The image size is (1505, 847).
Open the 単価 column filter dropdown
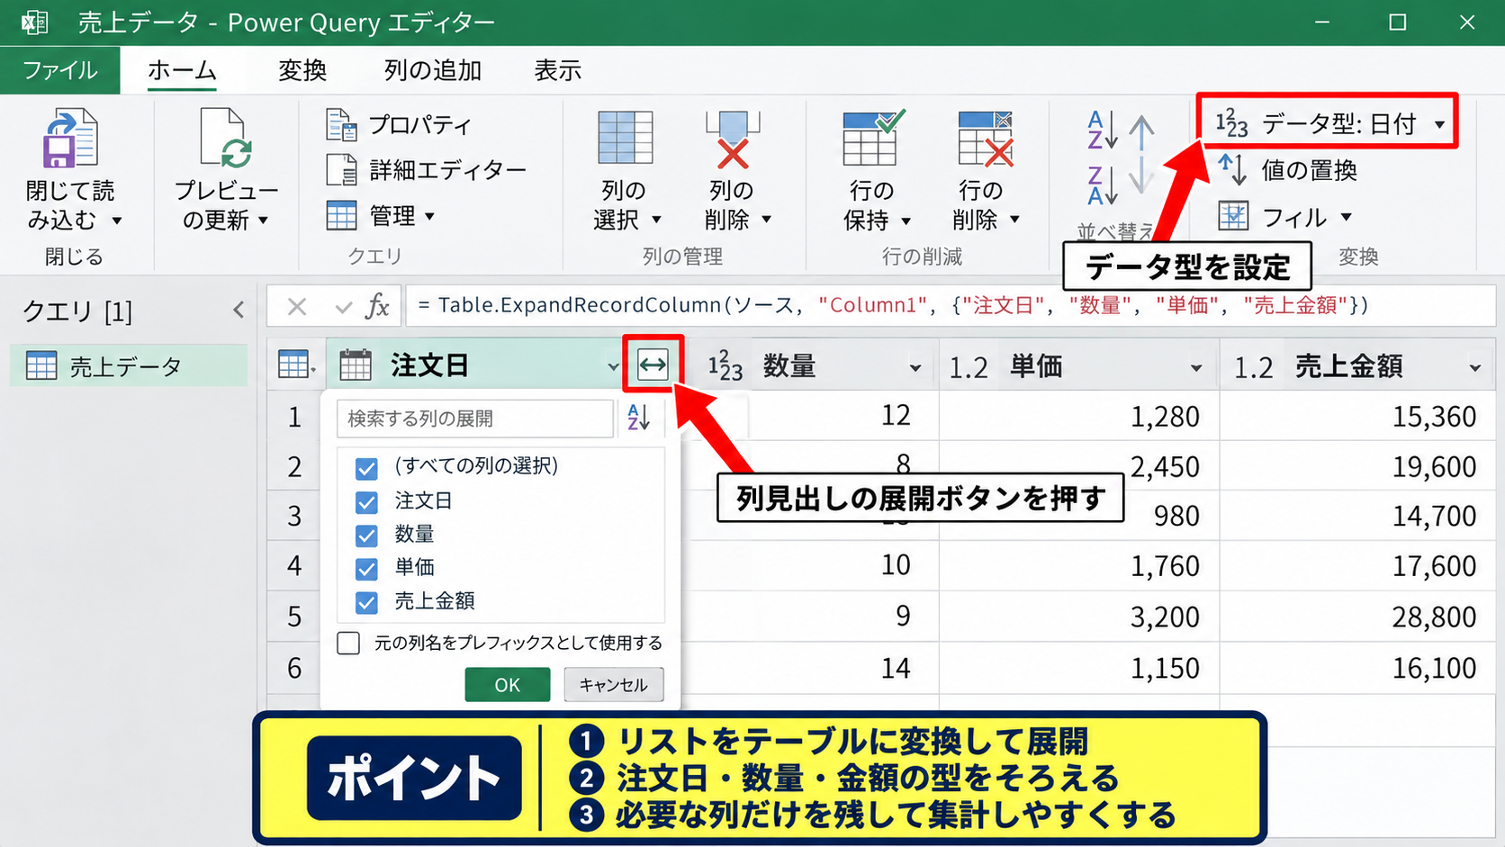tap(1195, 367)
